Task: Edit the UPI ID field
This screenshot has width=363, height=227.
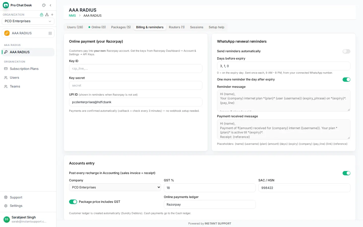Action: point(136,102)
